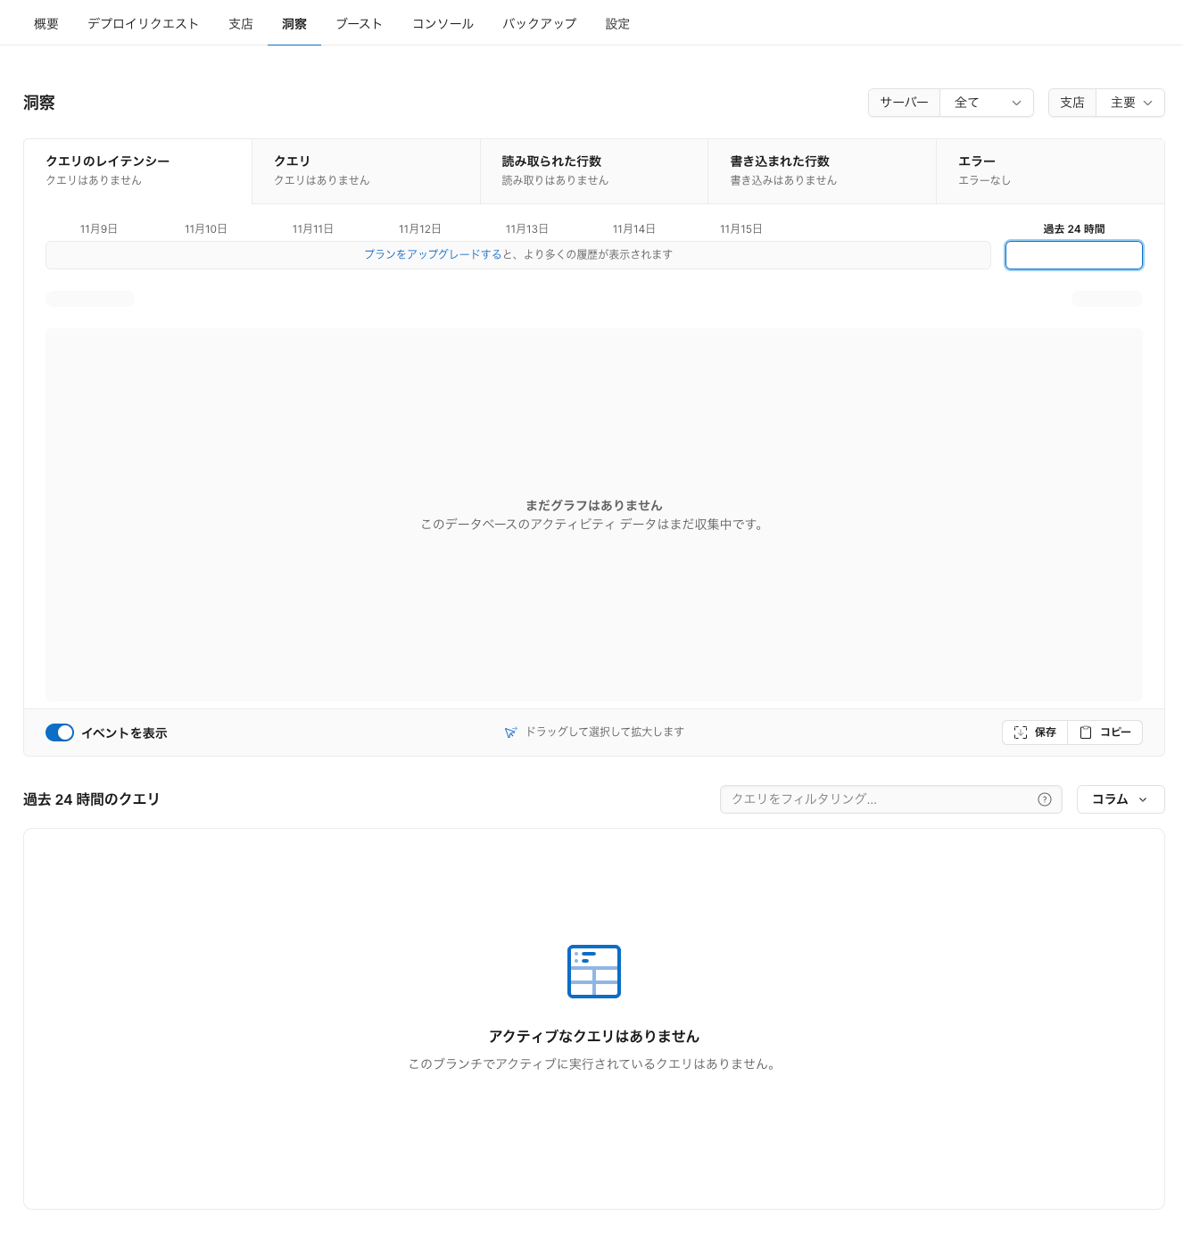Screen dimensions: 1183x1233
Task: Select the 読み取られた行数 metric tab
Action: tap(594, 171)
